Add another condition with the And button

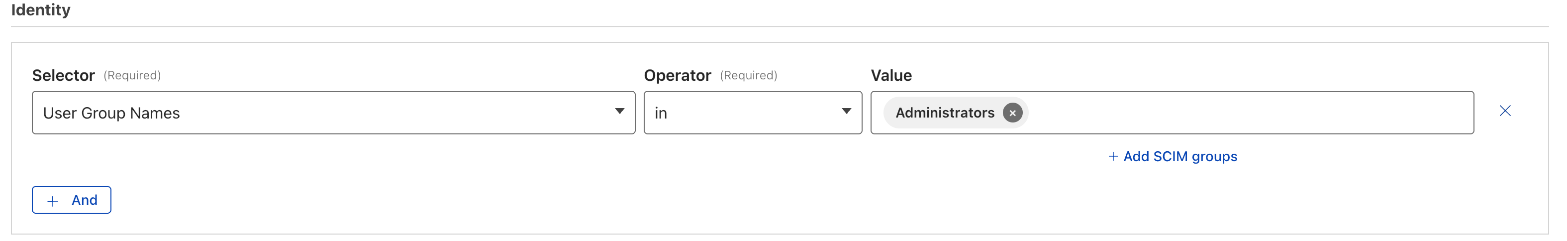(x=72, y=200)
